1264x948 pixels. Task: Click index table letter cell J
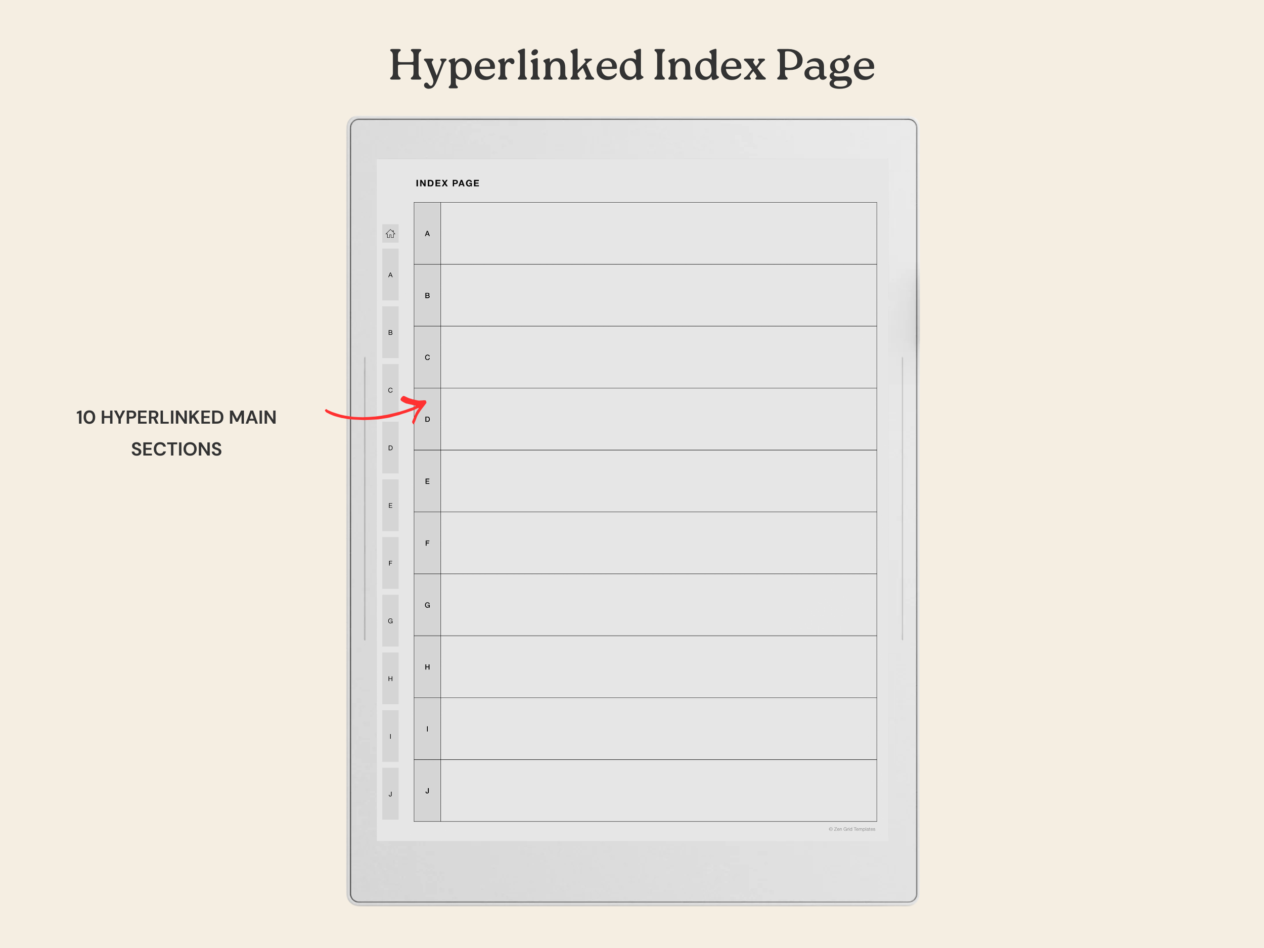[427, 791]
